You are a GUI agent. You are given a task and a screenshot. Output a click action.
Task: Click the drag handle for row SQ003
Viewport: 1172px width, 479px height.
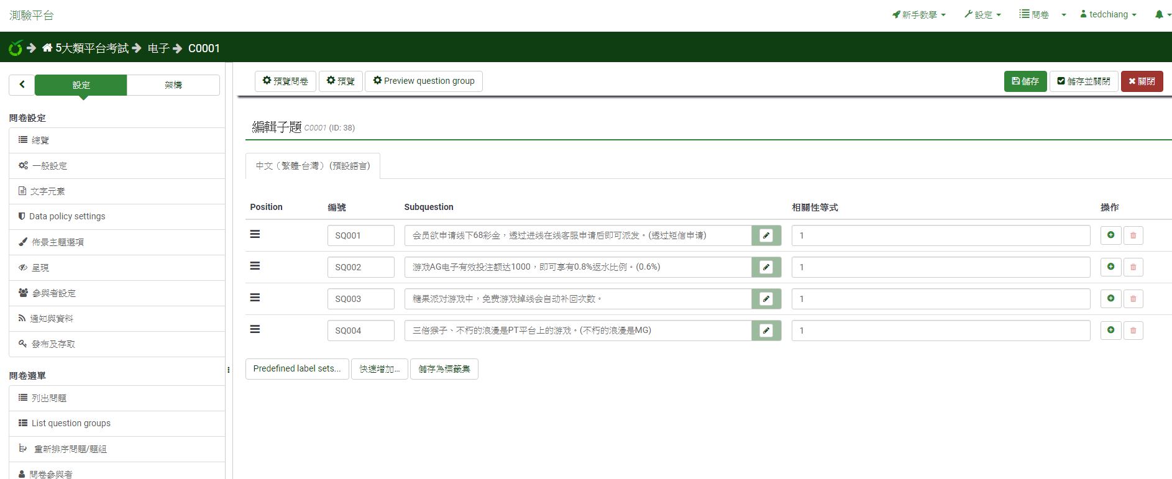[255, 298]
